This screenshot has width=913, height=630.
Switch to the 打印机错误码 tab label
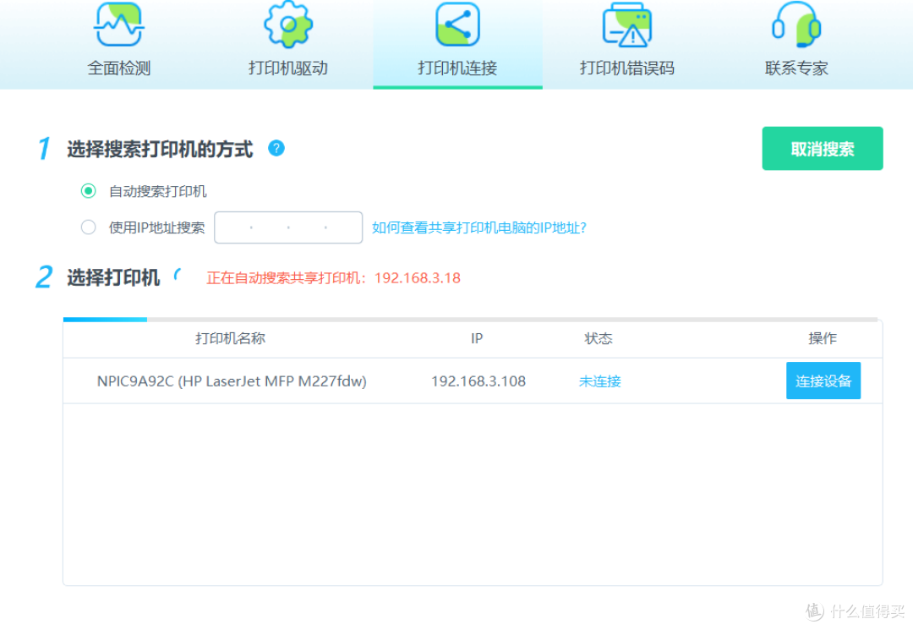pos(627,68)
